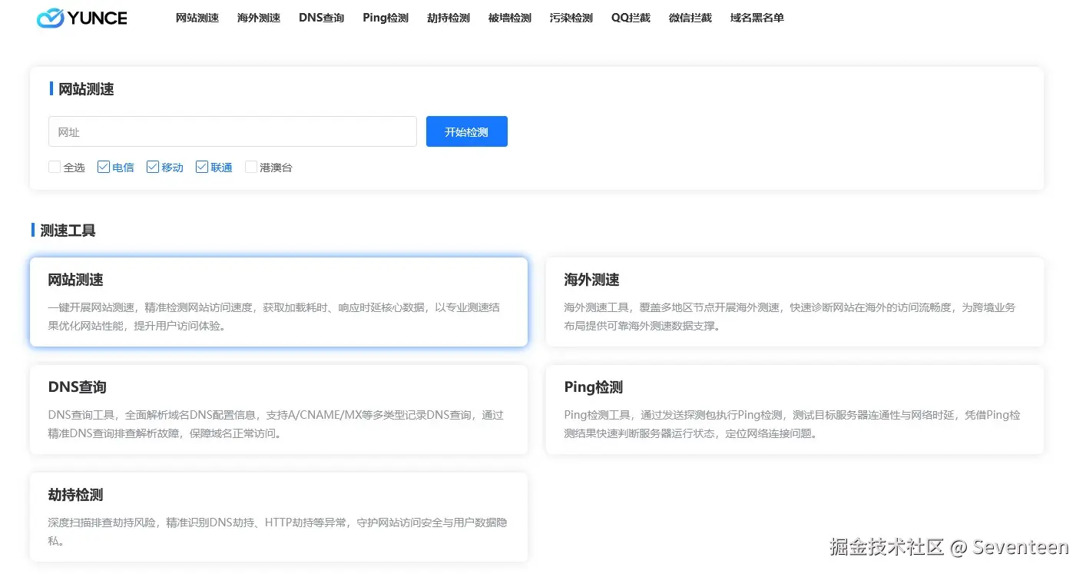Image resolution: width=1086 pixels, height=574 pixels.
Task: Enable the 港澳台 checkbox
Action: 251,167
